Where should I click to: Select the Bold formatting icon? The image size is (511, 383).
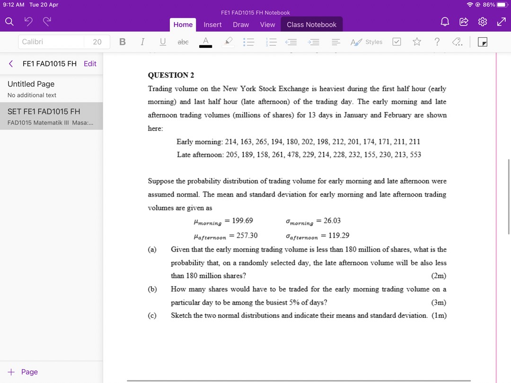123,42
